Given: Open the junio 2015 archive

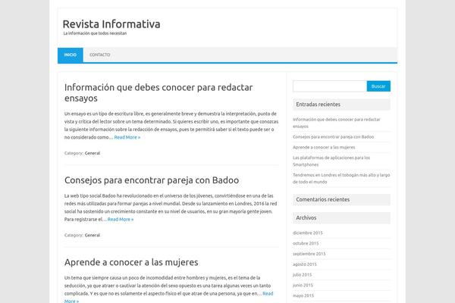Looking at the screenshot, I should (303, 285).
